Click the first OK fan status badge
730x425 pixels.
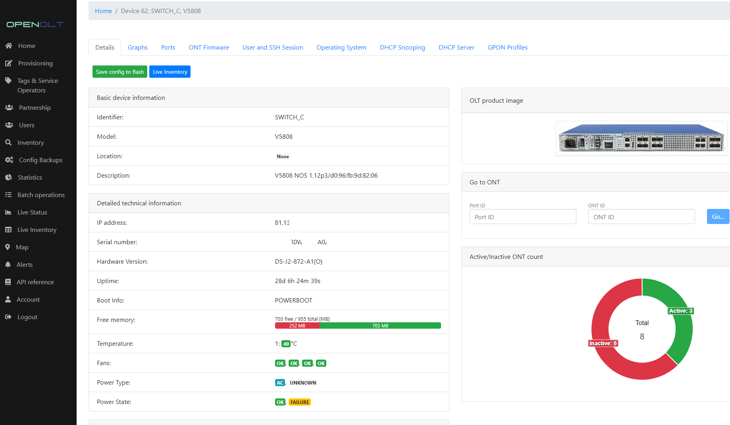[x=280, y=363]
